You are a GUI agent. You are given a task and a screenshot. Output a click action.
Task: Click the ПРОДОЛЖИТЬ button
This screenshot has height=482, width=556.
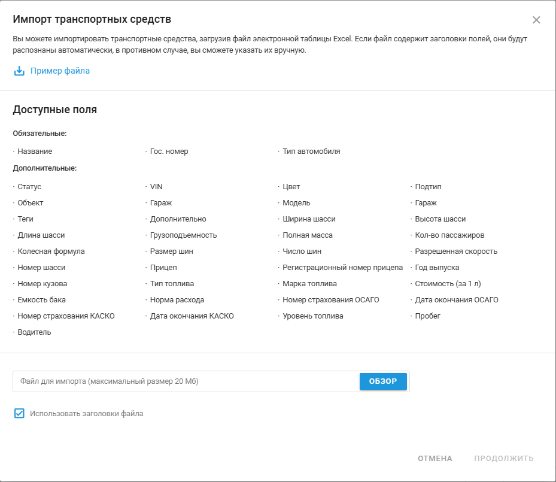click(504, 458)
